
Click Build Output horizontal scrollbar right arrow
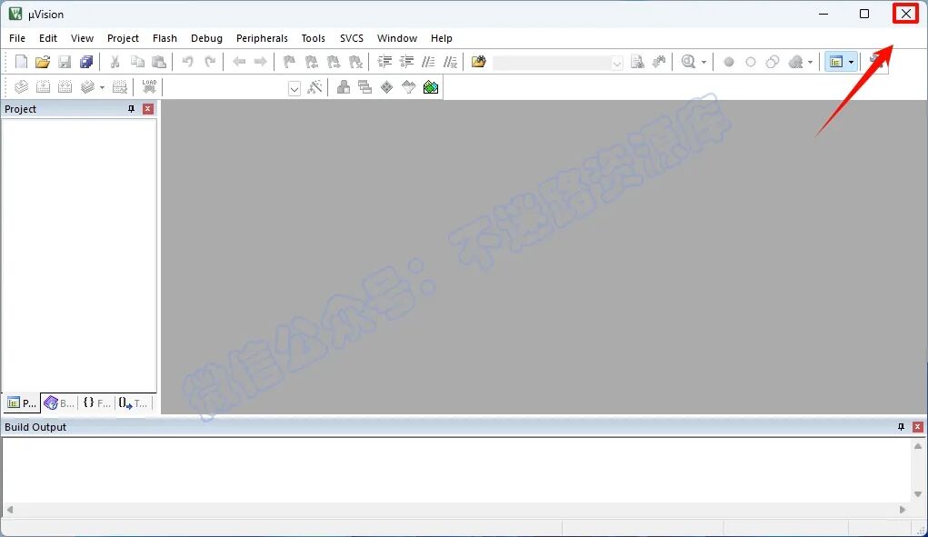903,509
